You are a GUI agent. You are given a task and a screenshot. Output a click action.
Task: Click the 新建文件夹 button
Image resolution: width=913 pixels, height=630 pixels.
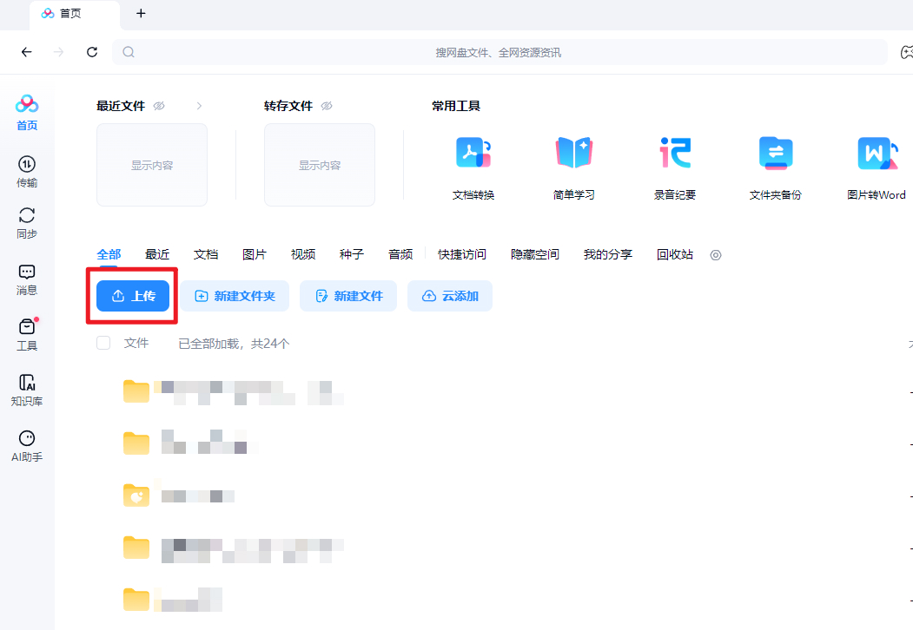click(x=234, y=296)
